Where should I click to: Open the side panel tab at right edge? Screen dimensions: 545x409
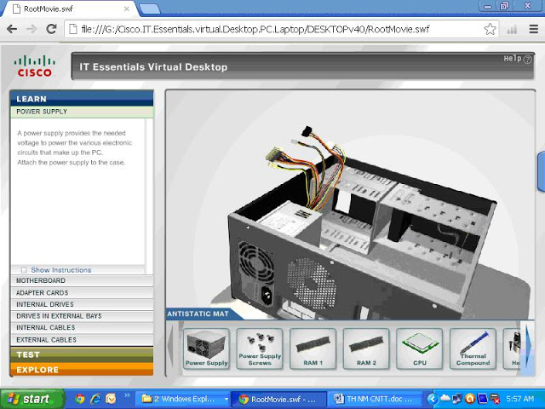point(542,171)
